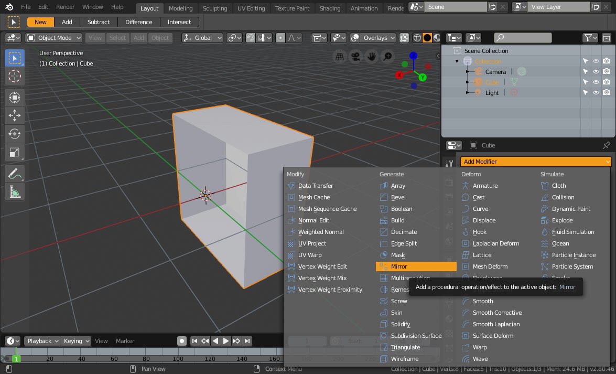Hide Light in viewport via eye icon
Viewport: 616px width, 374px height.
coord(596,92)
